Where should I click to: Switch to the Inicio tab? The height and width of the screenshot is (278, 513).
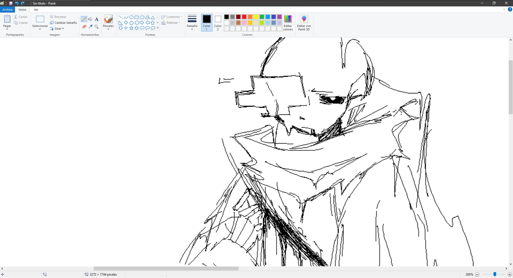pos(22,9)
